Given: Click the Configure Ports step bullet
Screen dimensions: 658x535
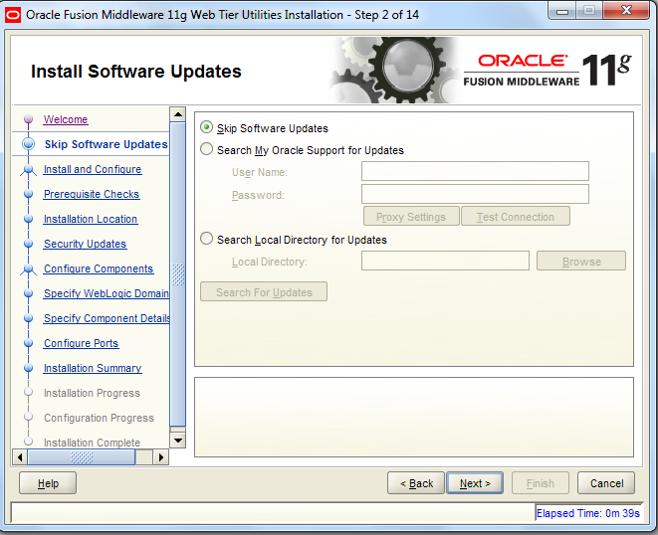Looking at the screenshot, I should coord(28,343).
